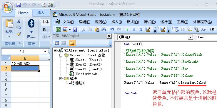Click Quick Print in Excel quick access toolbar
Screen dimensions: 217x108
tap(50, 5)
